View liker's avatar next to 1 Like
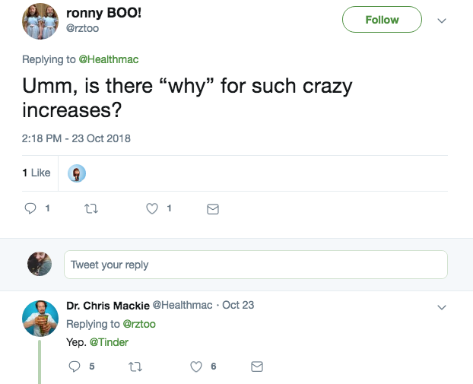Viewport: 473px width, 384px height. pyautogui.click(x=77, y=173)
